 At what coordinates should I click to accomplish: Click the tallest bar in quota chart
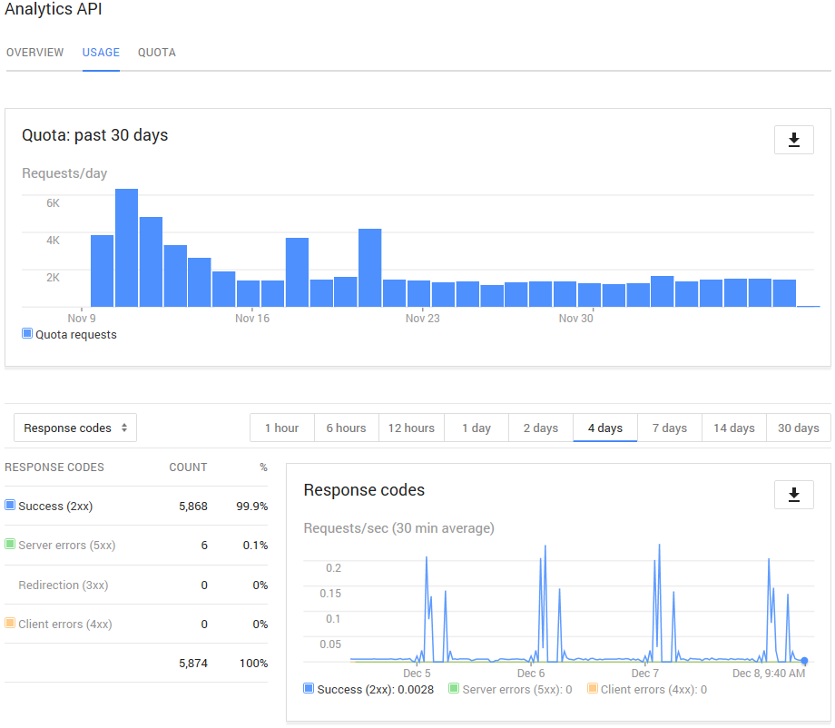coord(127,248)
